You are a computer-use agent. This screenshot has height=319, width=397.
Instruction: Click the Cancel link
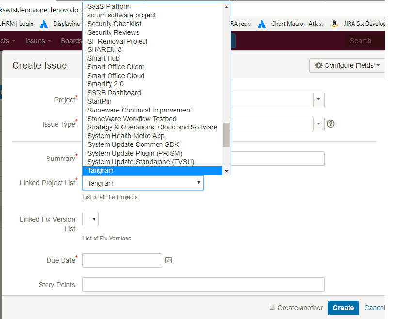(x=375, y=308)
